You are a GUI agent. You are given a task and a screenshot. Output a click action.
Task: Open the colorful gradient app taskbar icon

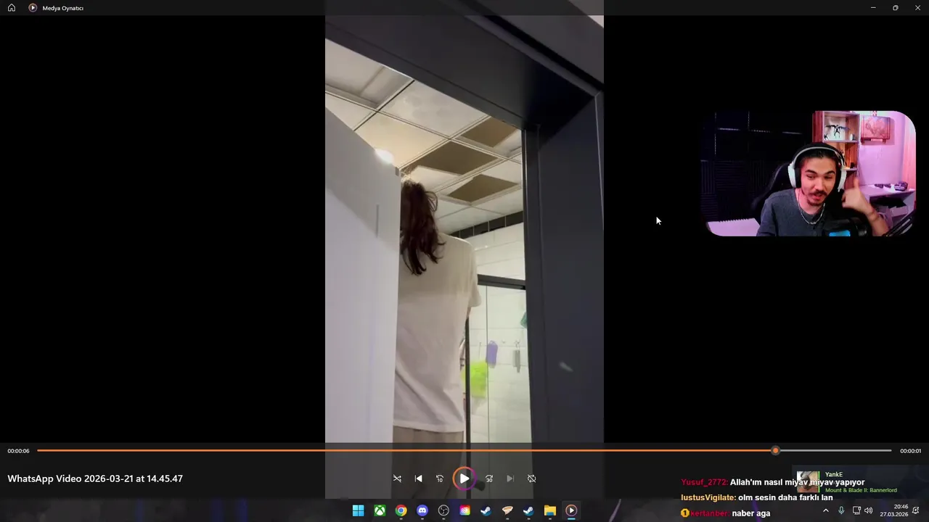click(464, 510)
